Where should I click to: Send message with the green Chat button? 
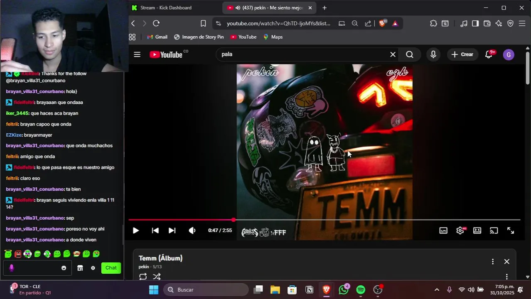click(111, 268)
